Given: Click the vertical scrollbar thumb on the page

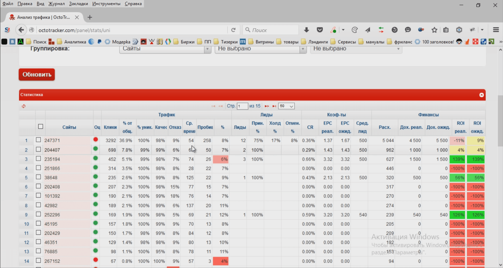Looking at the screenshot, I should tap(500, 121).
